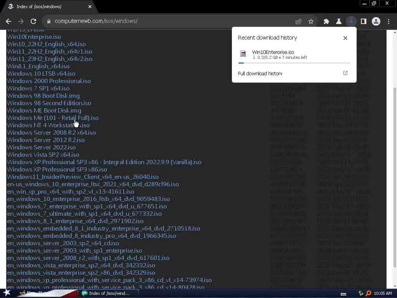Select the Index of /isos/windows/ tab
The height and width of the screenshot is (298, 397).
(48, 7)
